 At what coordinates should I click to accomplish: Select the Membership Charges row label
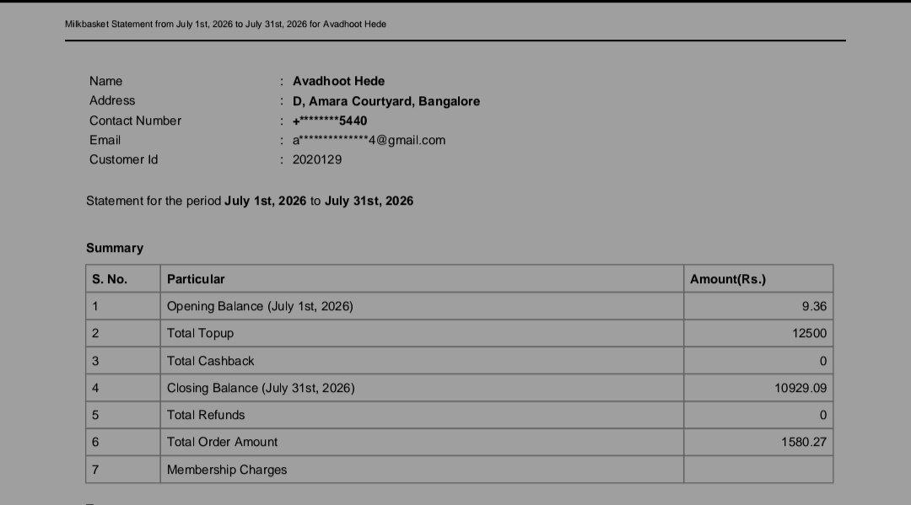click(x=227, y=470)
